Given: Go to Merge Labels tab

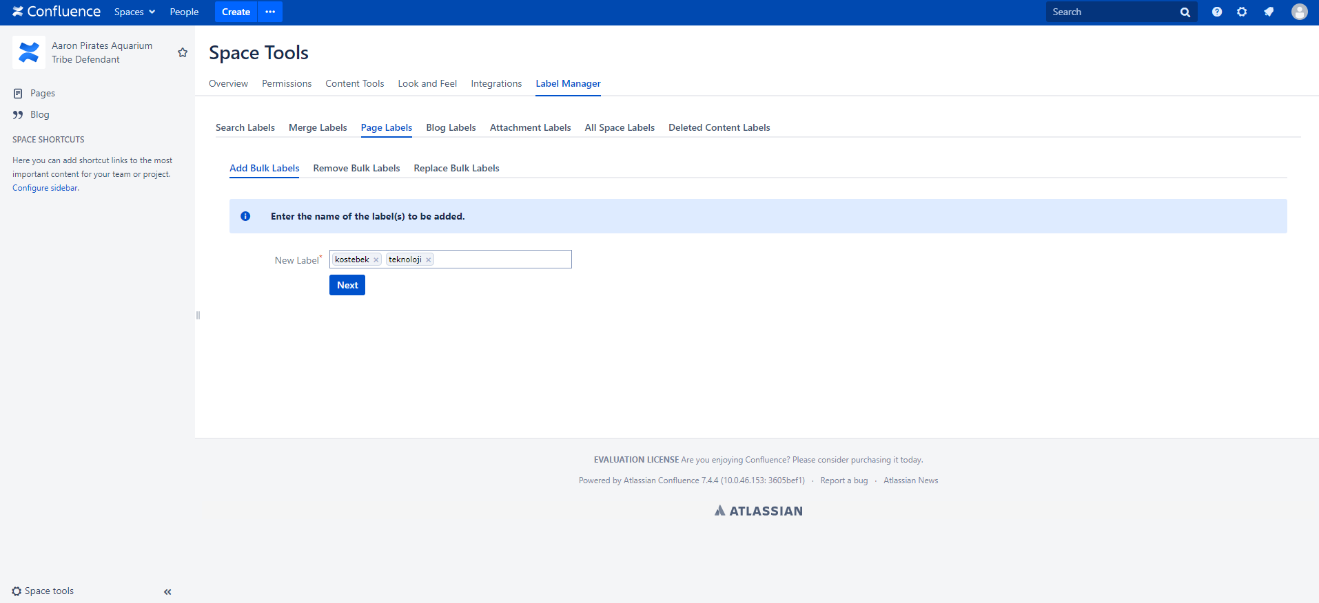Looking at the screenshot, I should [318, 127].
